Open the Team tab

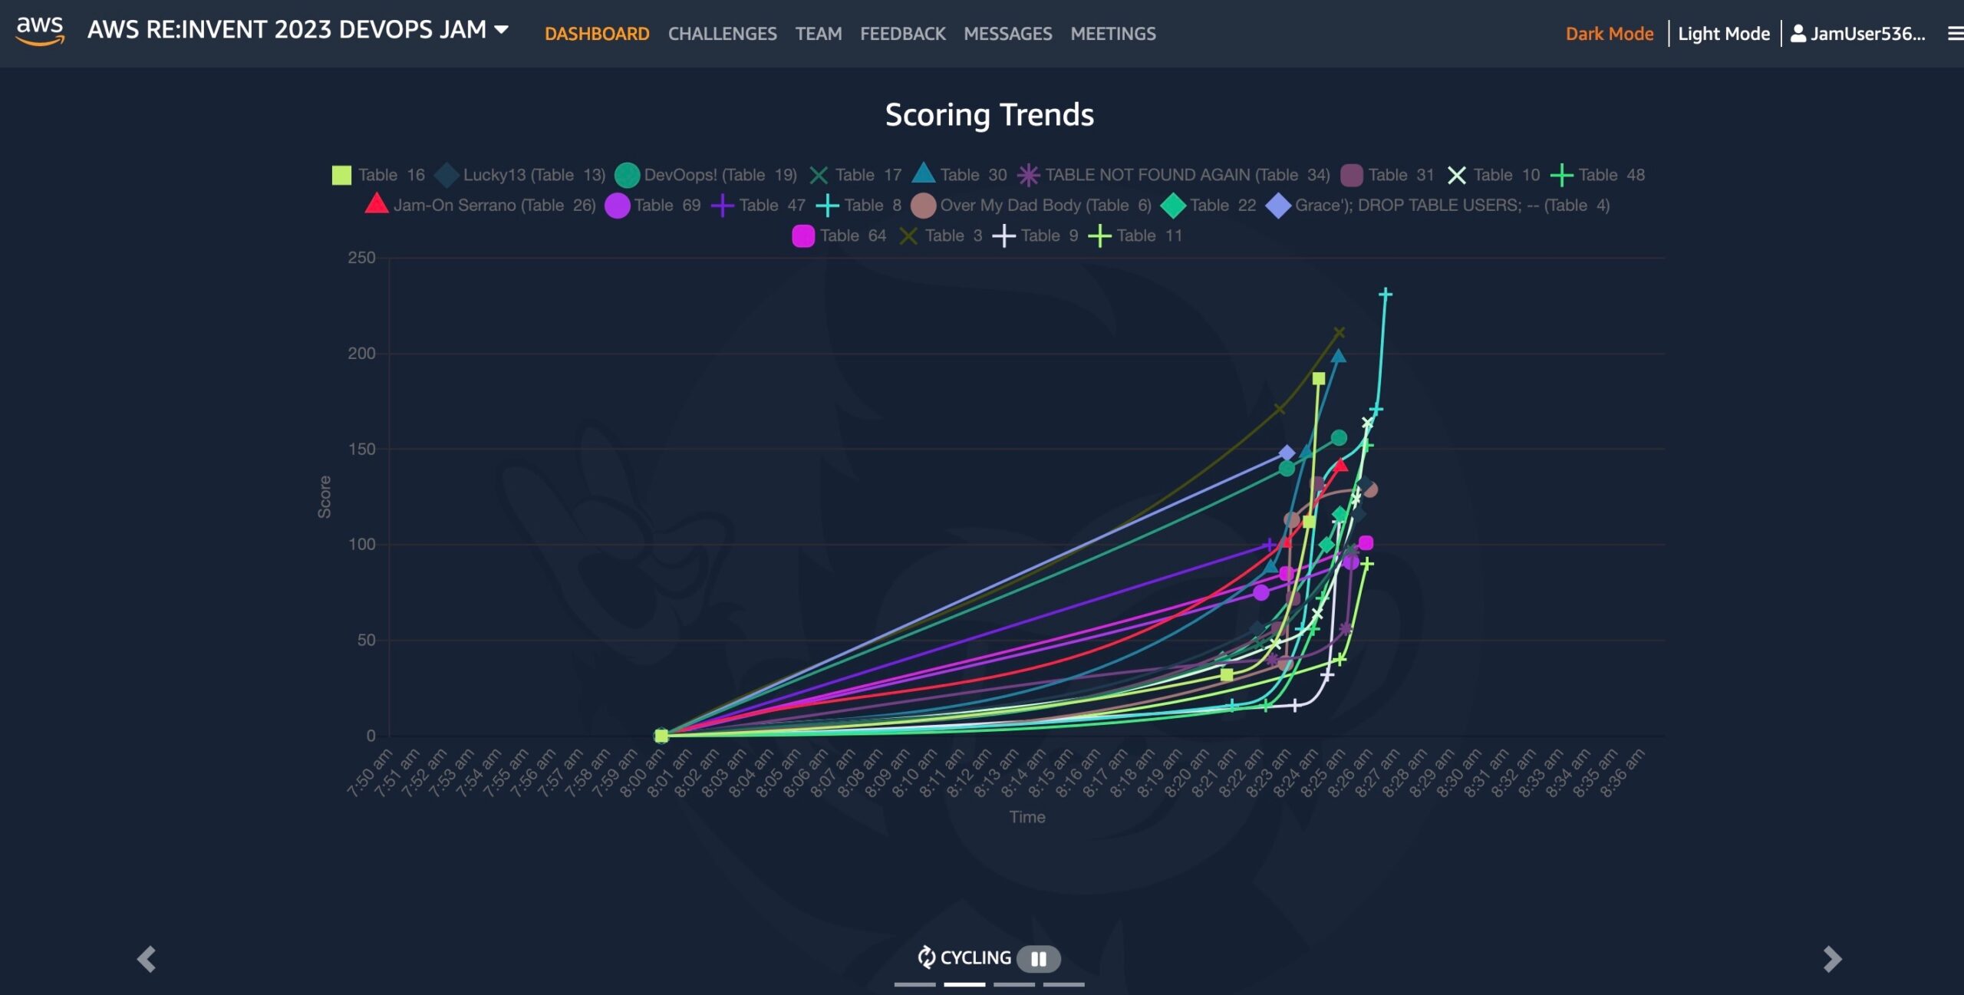click(818, 34)
